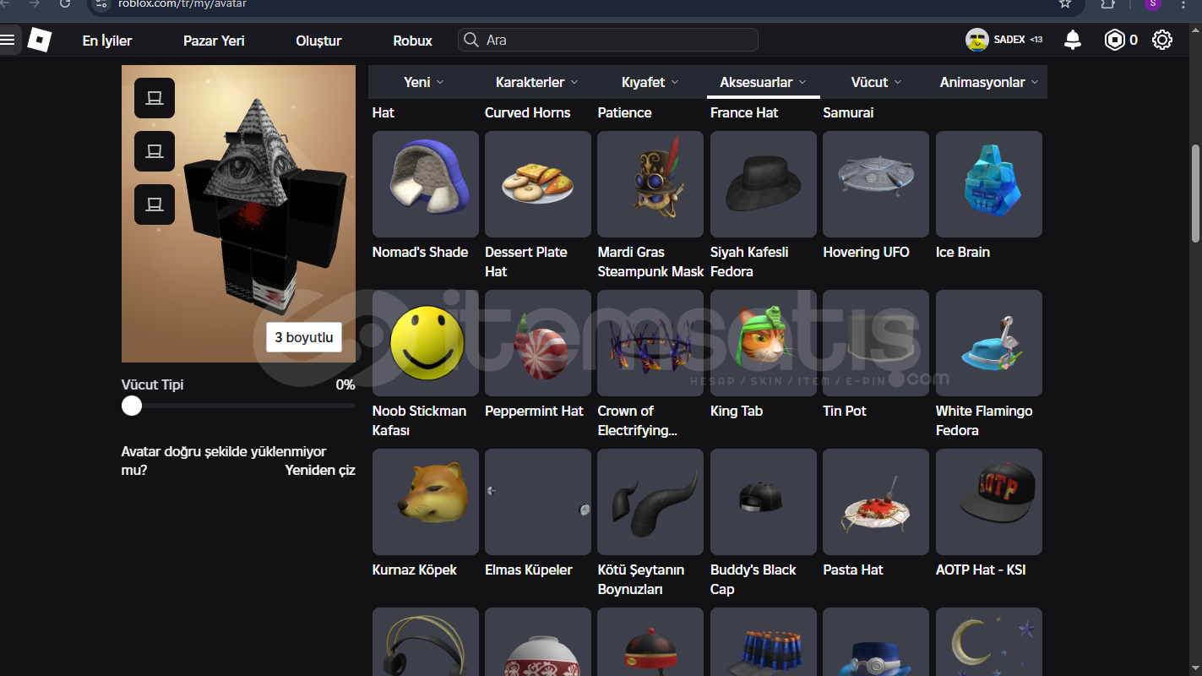
Task: Expand the Animasyonlar dropdown tab
Action: 990,82
